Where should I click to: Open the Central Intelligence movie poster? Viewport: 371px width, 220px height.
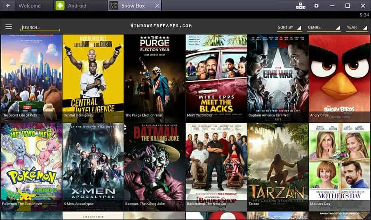[93, 78]
